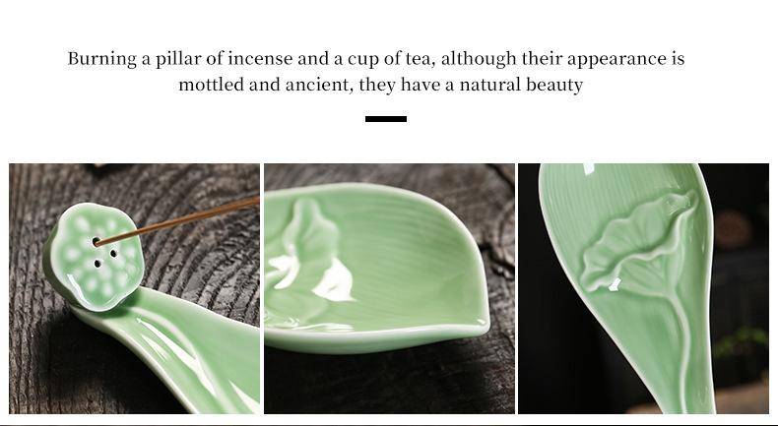
Task: Click the words 'cup of tea' in the headline
Action: click(x=391, y=58)
